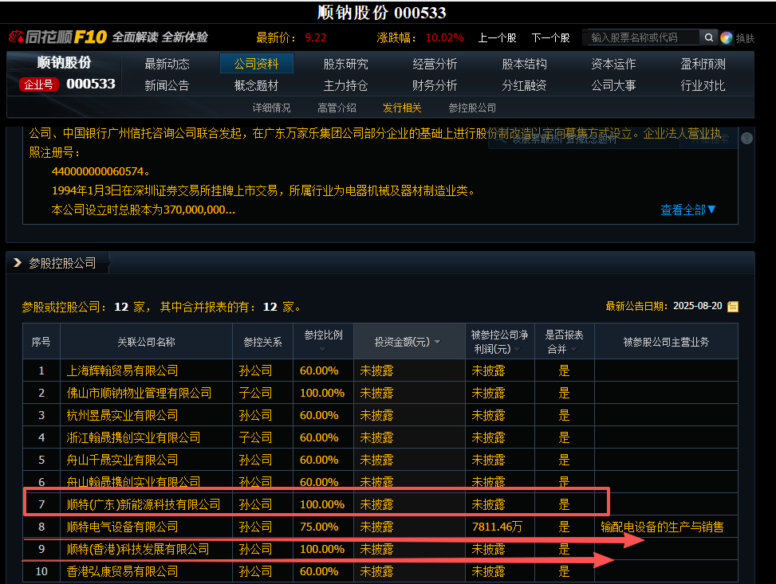Sort by 参控比例 column arrow

tap(323, 349)
